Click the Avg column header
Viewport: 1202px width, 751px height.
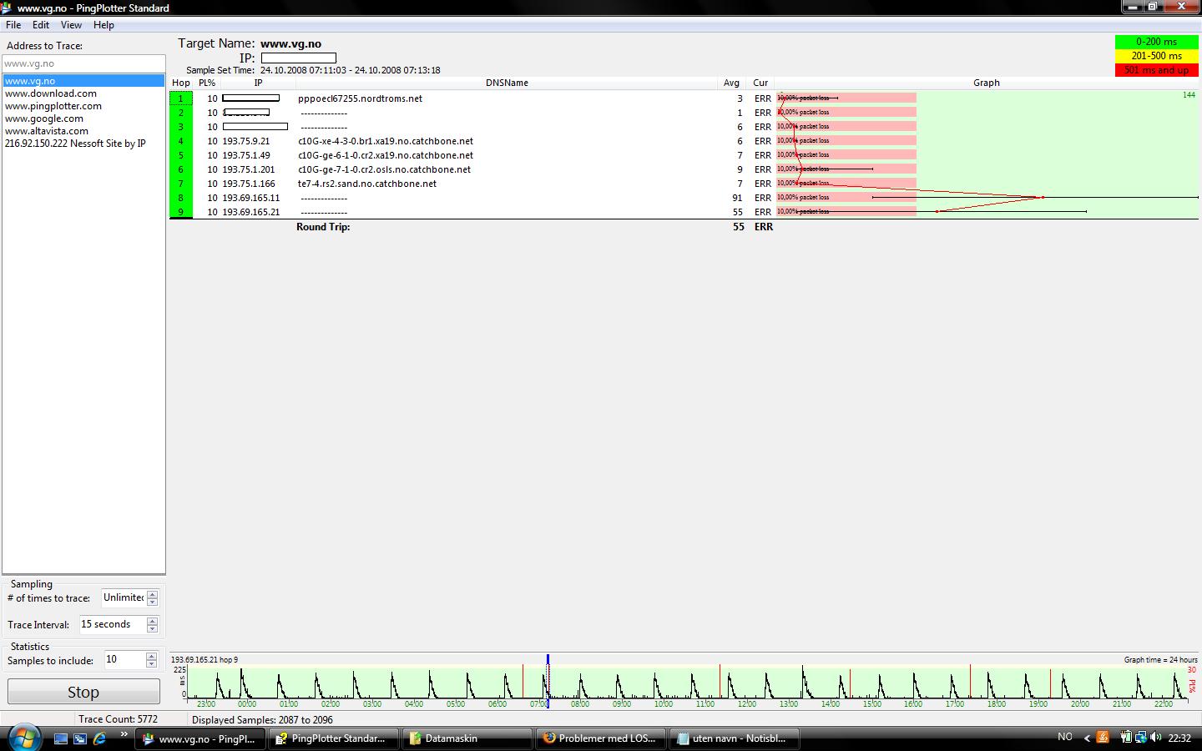(731, 83)
